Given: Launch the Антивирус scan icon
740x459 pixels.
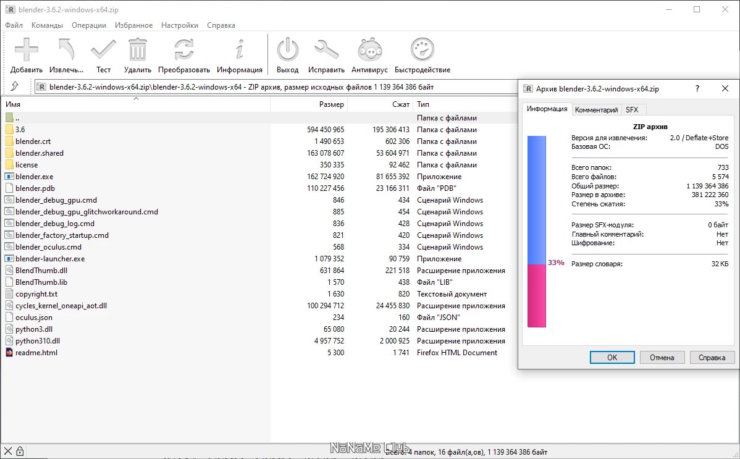Looking at the screenshot, I should 369,51.
